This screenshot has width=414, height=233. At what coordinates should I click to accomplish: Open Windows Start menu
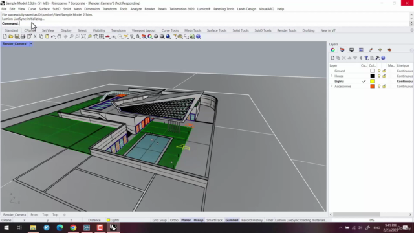coord(6,227)
